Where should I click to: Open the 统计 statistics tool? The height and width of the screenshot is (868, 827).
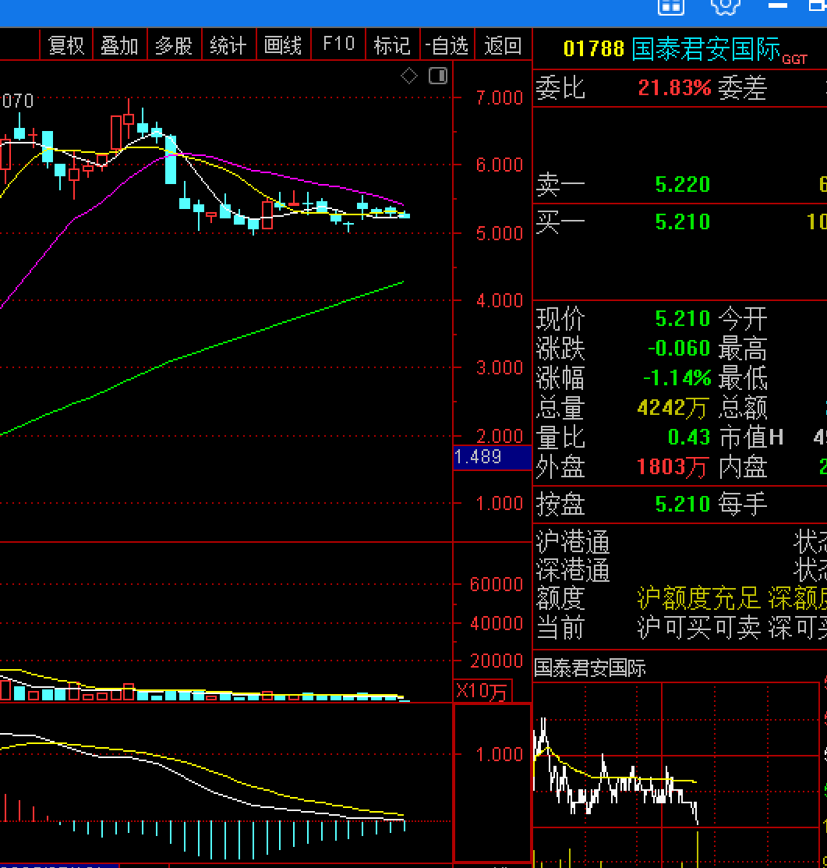[x=228, y=45]
